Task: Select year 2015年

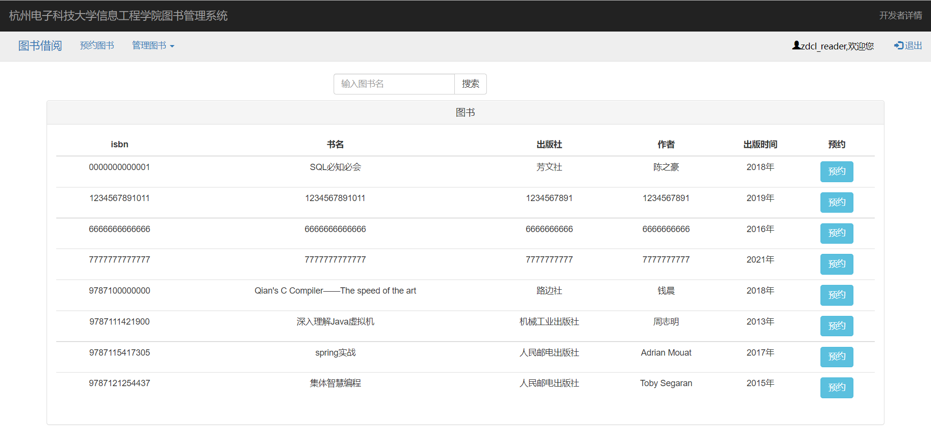Action: 760,383
